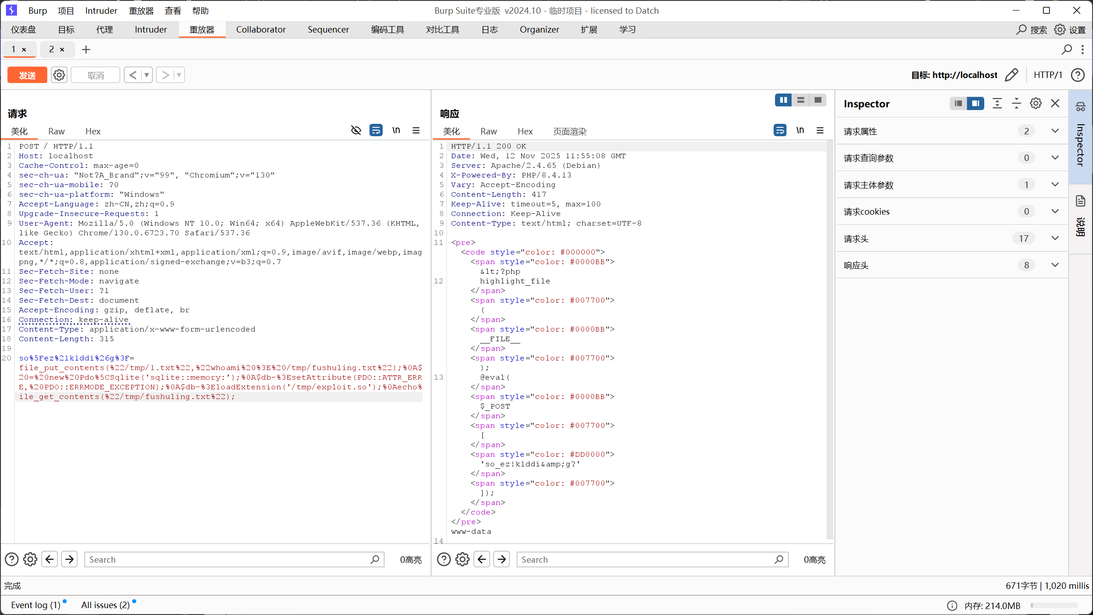Click response pane vertical scrollbar
This screenshot has height=615, width=1093.
pos(830,339)
